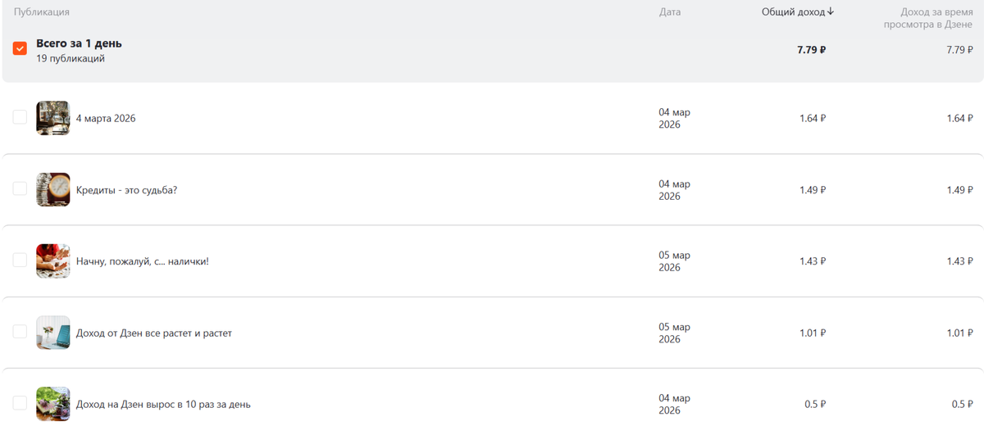Image resolution: width=984 pixels, height=435 pixels.
Task: Open the article 'Кредиты - это судьба?'
Action: coord(126,190)
